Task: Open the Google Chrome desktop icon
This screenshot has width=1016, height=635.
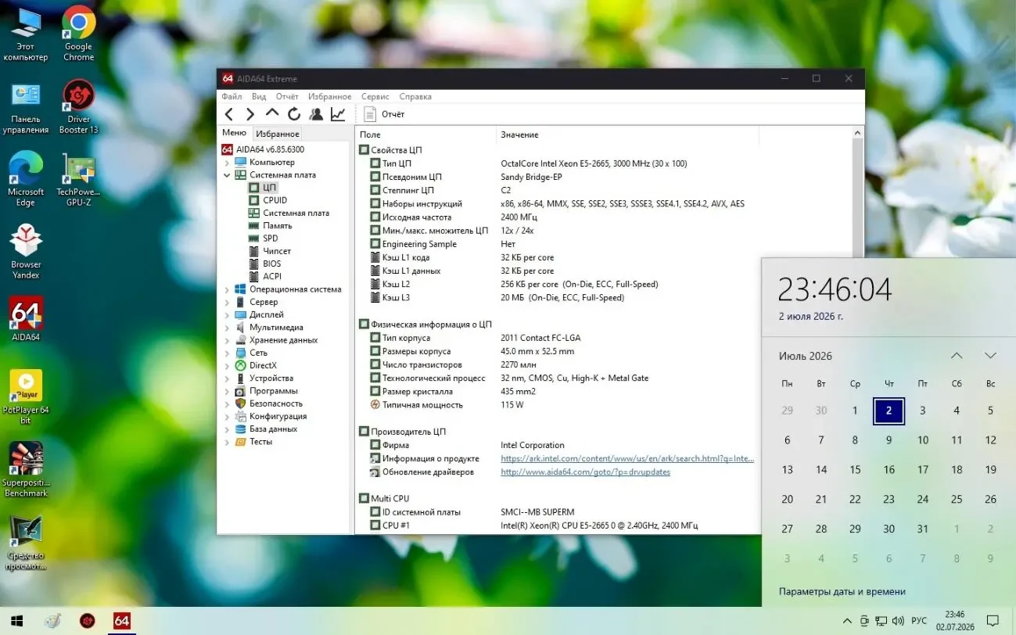Action: 79,35
